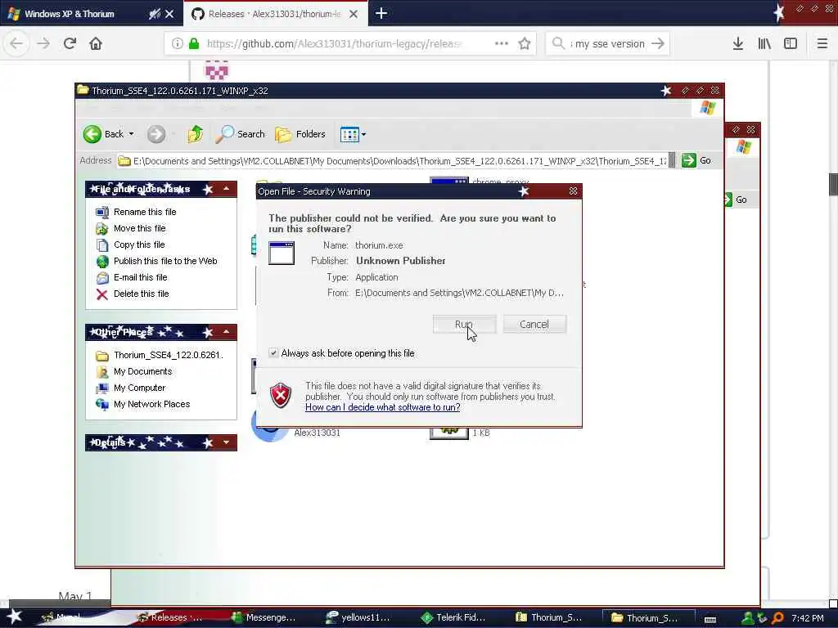Click the 'my sse version' search box
Viewport: 838px width, 628px height.
(x=608, y=43)
